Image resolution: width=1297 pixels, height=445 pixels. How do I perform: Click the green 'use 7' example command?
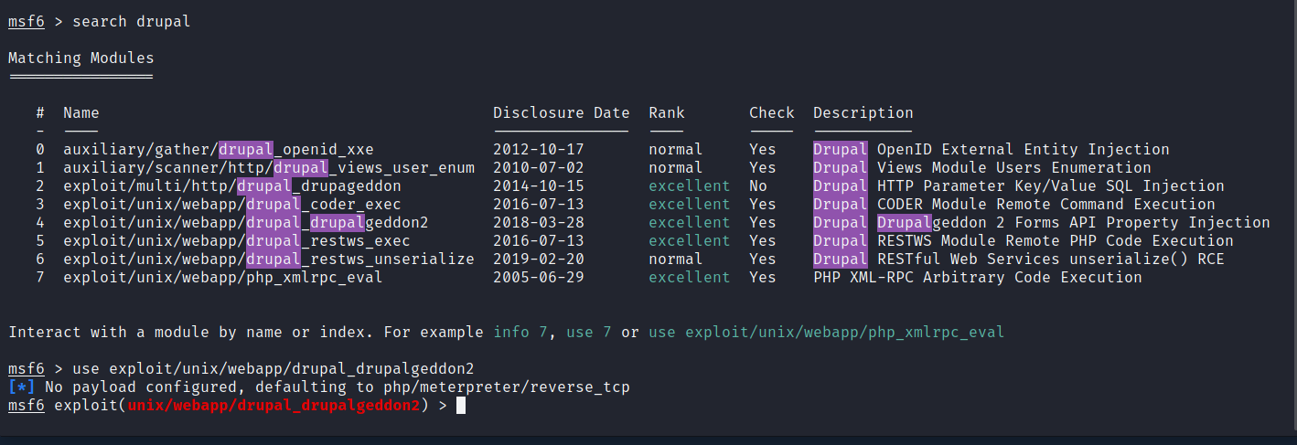[x=588, y=333]
